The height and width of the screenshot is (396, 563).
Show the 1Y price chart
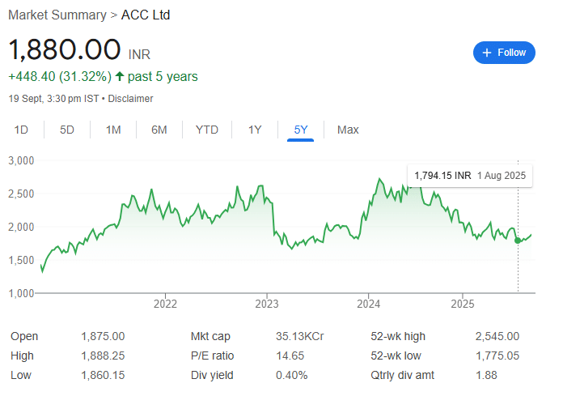tap(255, 130)
